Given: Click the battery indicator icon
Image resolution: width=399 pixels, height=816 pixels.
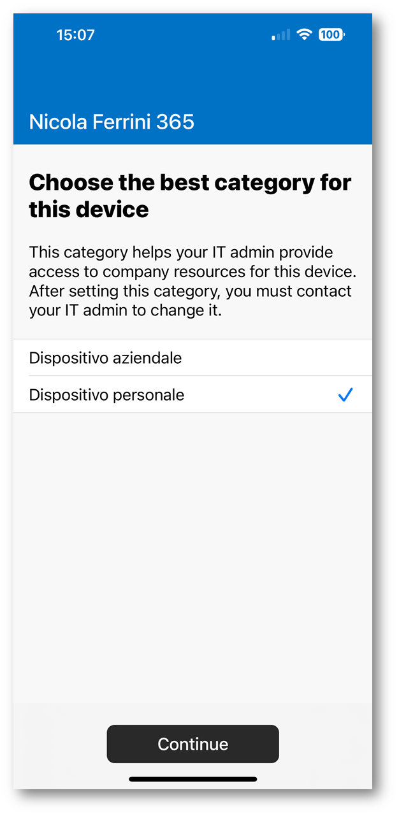Looking at the screenshot, I should click(x=331, y=34).
